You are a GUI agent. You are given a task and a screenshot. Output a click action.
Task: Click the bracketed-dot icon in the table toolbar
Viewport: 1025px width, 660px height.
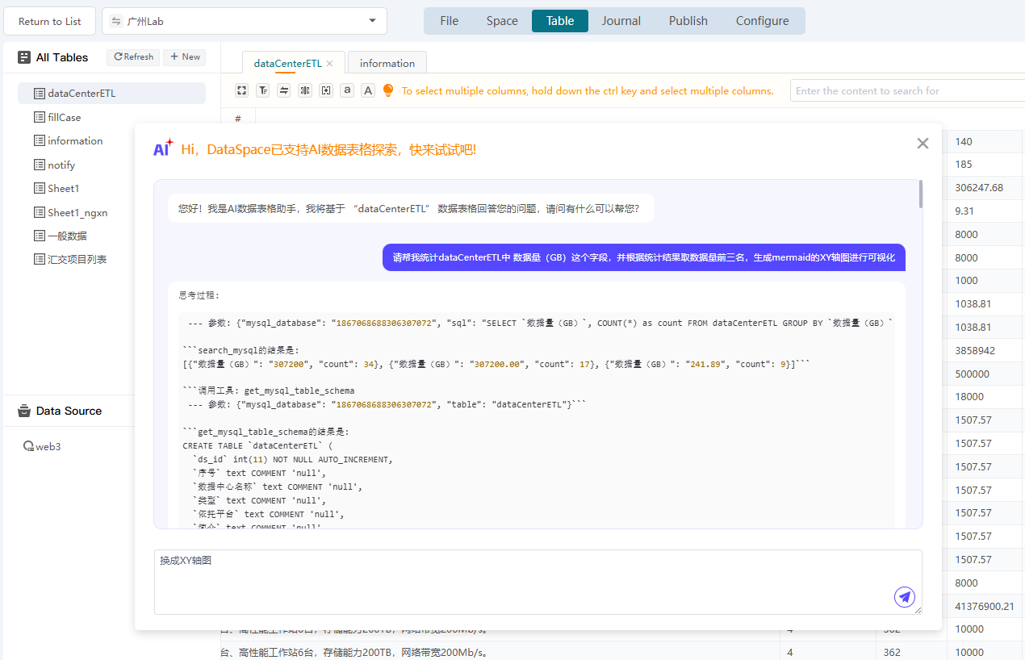coord(325,90)
